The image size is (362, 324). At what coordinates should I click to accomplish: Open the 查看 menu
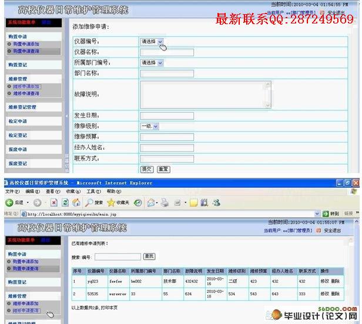coord(53,191)
